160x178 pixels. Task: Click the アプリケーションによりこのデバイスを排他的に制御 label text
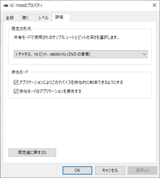(x=71, y=82)
